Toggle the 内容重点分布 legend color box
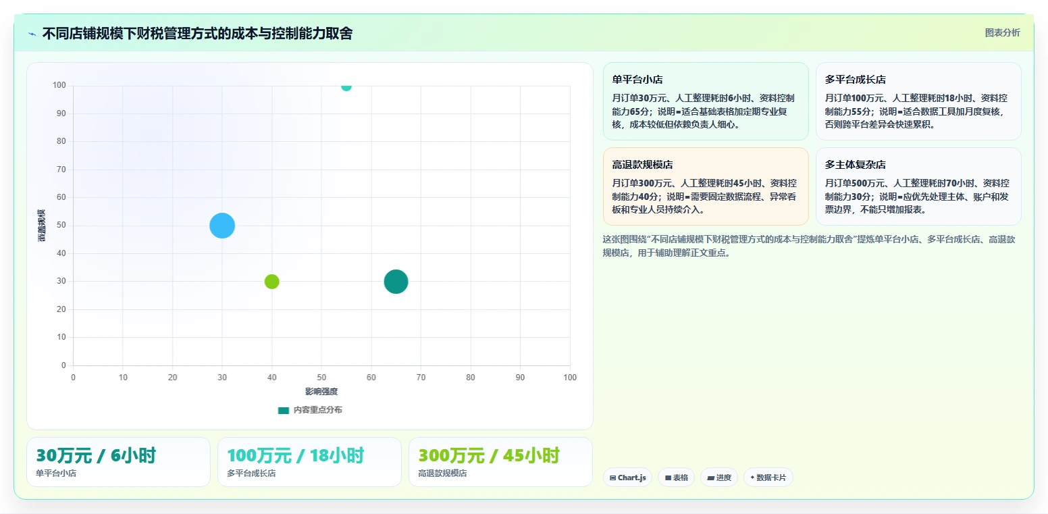The image size is (1048, 514). point(284,410)
